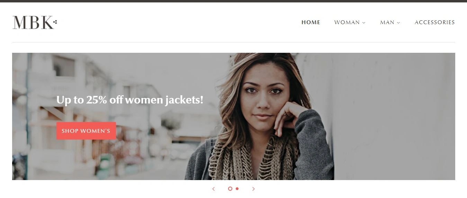Click the 'Up to 25% off women jackets!' headline
The height and width of the screenshot is (198, 467).
point(130,100)
